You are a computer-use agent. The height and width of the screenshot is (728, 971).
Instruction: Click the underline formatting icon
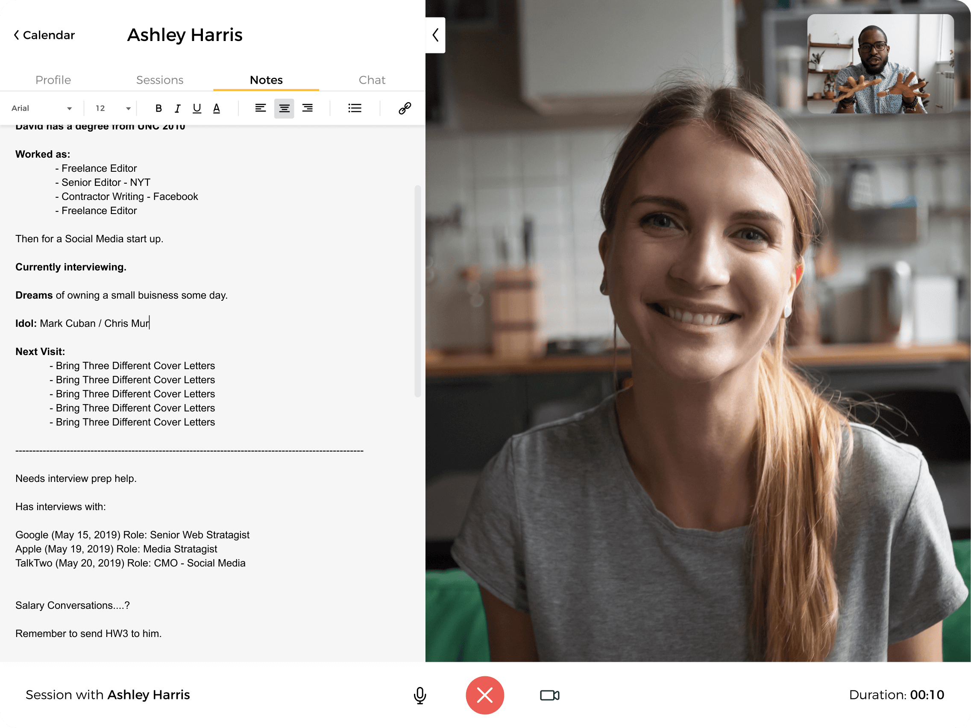197,109
